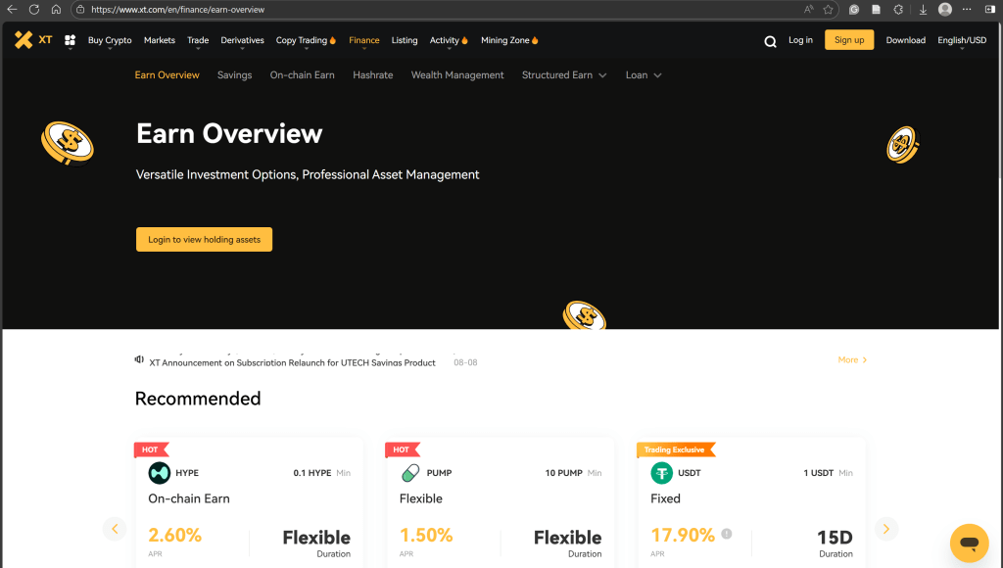
Task: Click the search magnifier icon
Action: 770,41
